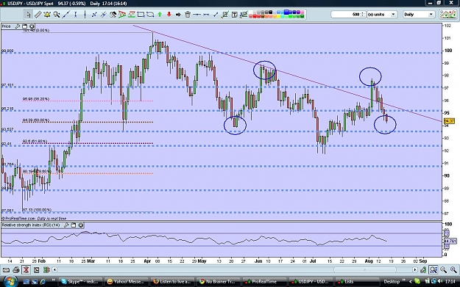Select the cursor pointer tool
The image size is (460, 287).
pyautogui.click(x=28, y=15)
